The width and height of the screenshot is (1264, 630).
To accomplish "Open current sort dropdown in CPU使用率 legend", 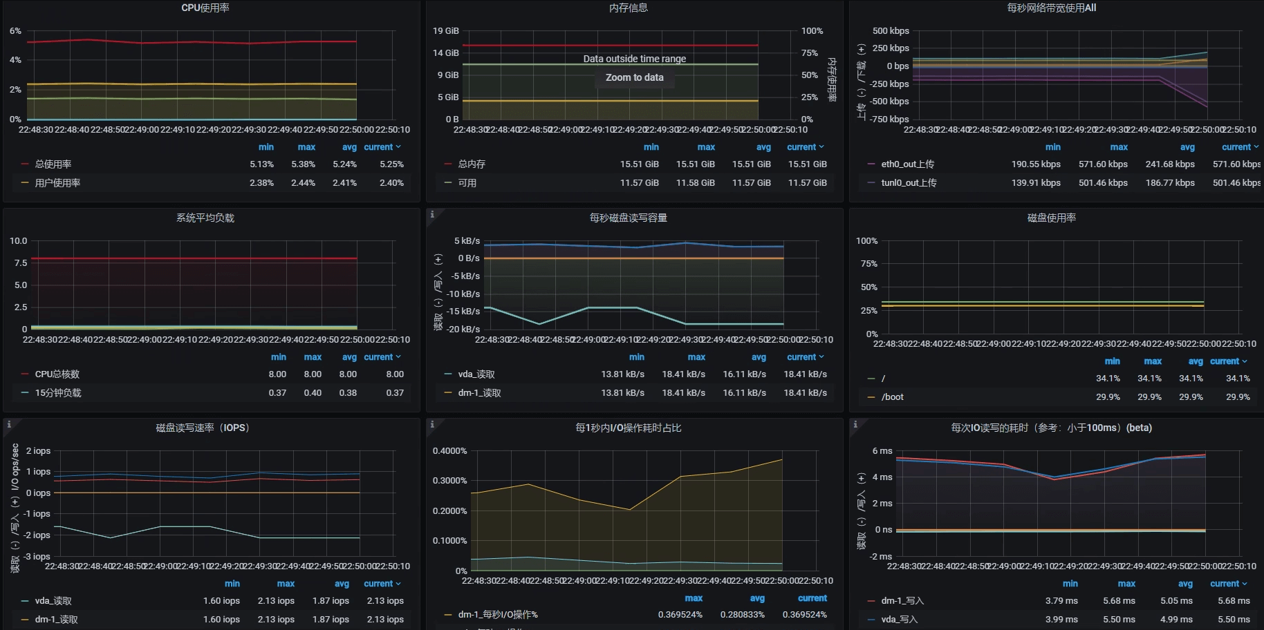I will pos(382,147).
